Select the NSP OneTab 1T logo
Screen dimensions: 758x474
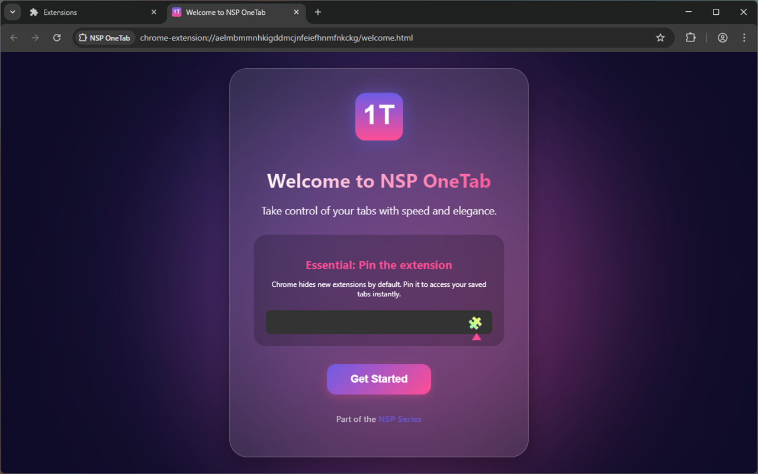[379, 117]
